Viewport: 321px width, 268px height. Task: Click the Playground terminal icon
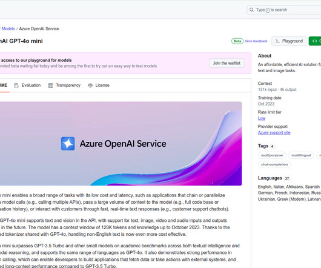(x=277, y=41)
